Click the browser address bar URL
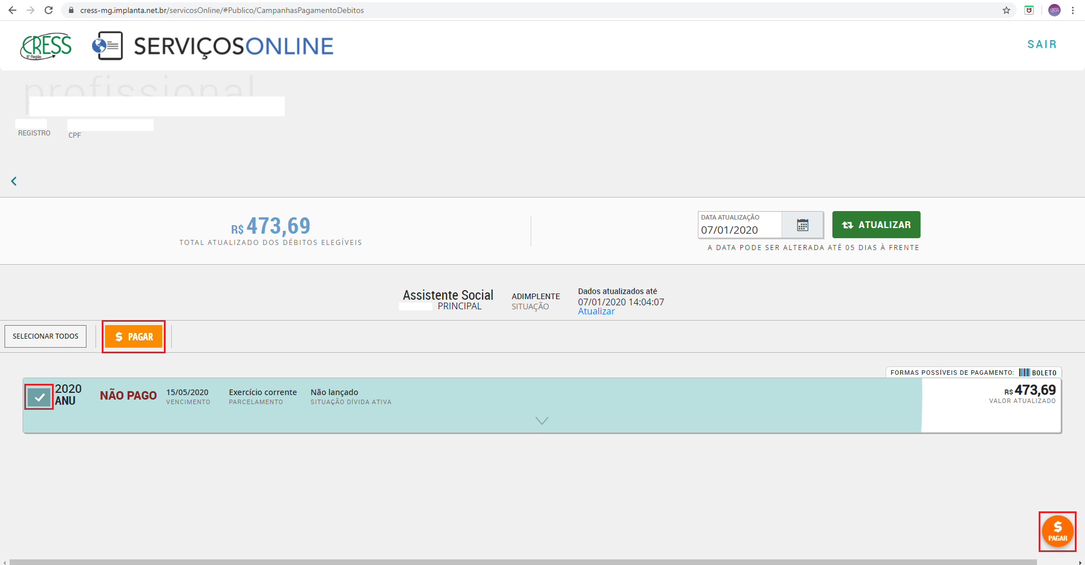 [222, 10]
